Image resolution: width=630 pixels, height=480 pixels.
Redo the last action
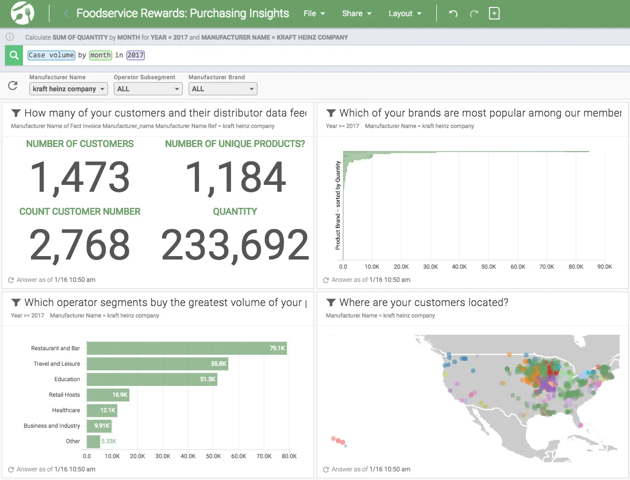click(474, 13)
